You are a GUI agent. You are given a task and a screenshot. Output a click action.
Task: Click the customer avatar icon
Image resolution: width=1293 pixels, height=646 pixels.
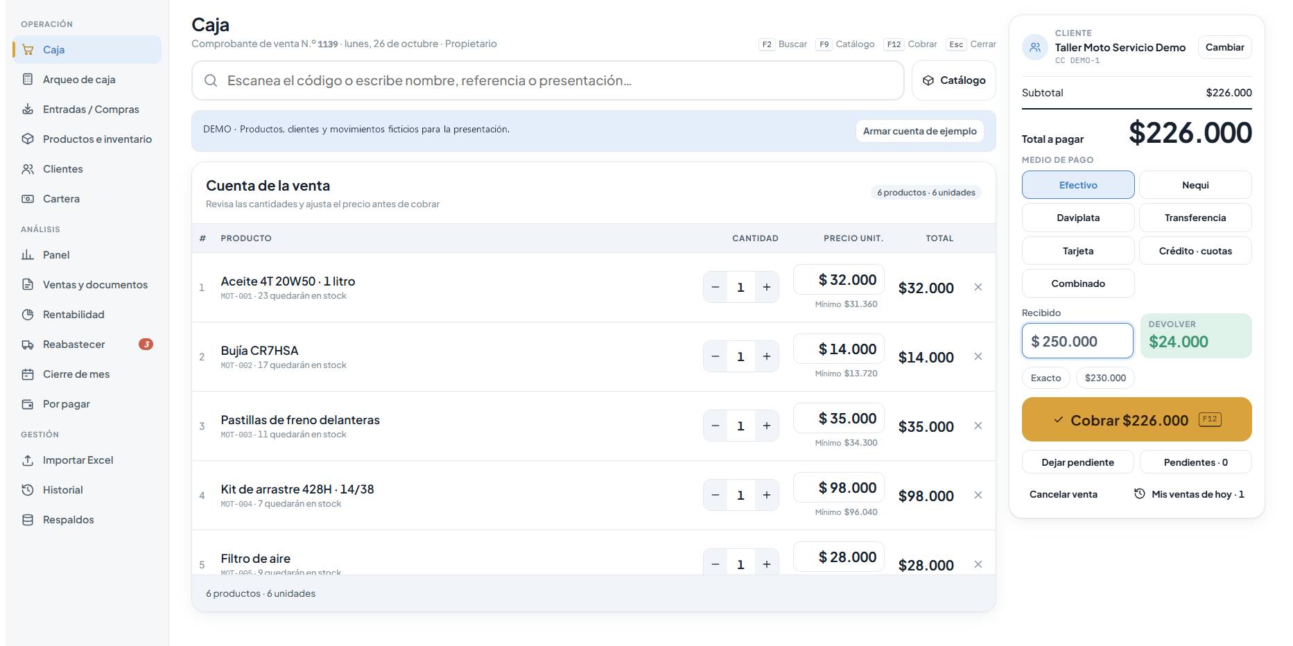tap(1034, 47)
